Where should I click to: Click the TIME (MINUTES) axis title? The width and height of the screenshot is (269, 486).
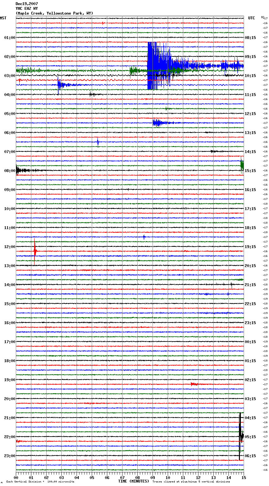134,481
